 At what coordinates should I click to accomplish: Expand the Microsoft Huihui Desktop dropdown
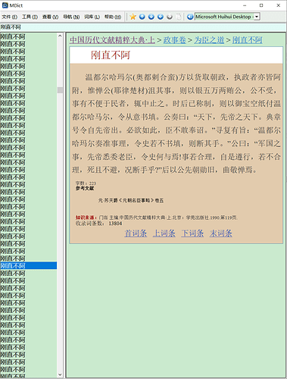[257, 17]
